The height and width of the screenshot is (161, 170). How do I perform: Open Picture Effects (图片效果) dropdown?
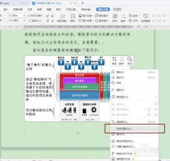point(86,21)
